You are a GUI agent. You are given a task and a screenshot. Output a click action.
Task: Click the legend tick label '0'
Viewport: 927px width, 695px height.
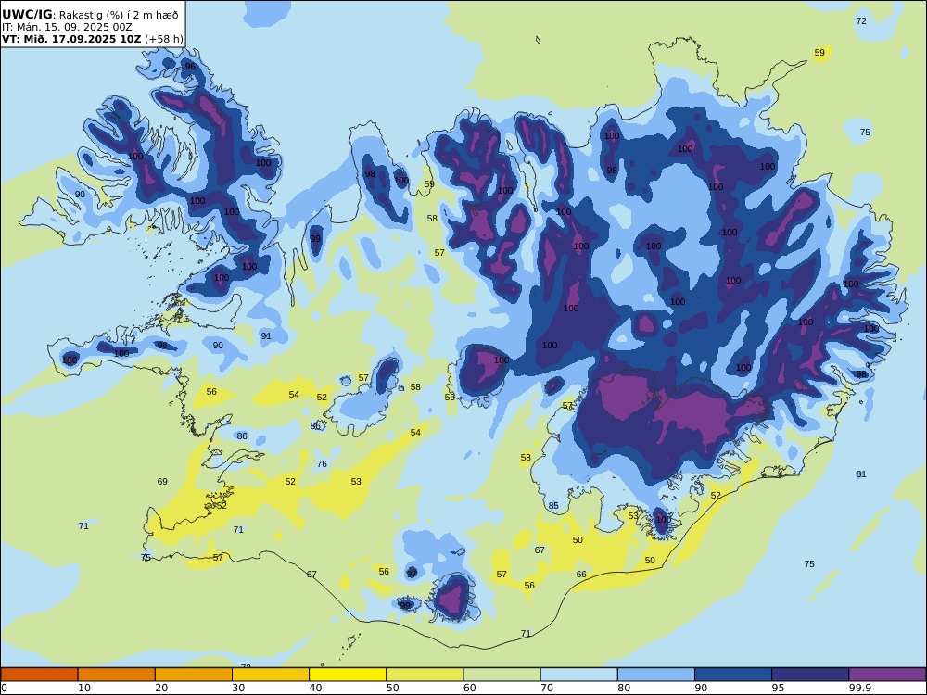coord(4,688)
